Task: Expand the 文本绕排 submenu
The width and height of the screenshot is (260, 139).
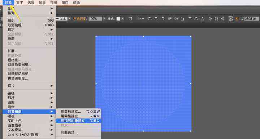Action: pos(29,130)
